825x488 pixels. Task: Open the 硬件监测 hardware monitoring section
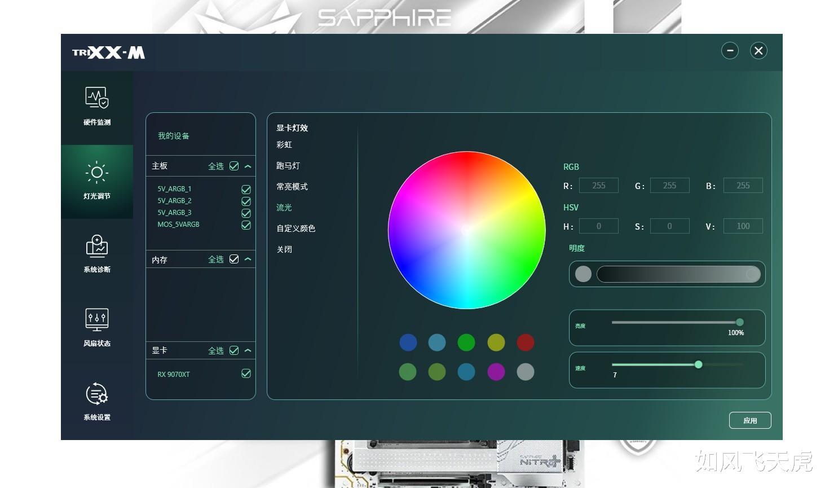pyautogui.click(x=97, y=107)
